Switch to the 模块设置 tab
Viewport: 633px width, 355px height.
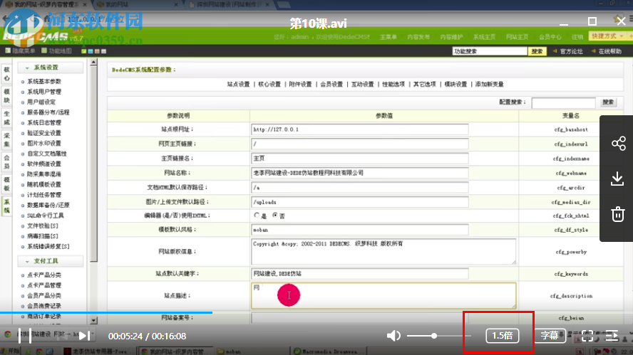click(x=456, y=84)
